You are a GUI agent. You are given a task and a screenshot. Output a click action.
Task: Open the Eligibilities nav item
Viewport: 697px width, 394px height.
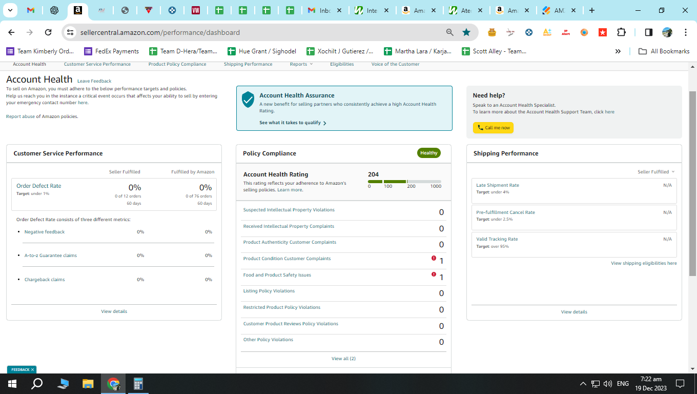pyautogui.click(x=342, y=64)
